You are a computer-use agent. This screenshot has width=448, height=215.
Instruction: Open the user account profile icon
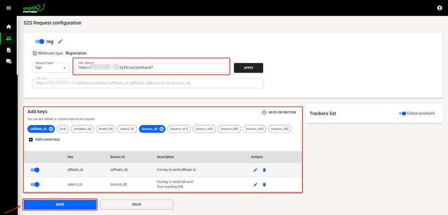439,8
